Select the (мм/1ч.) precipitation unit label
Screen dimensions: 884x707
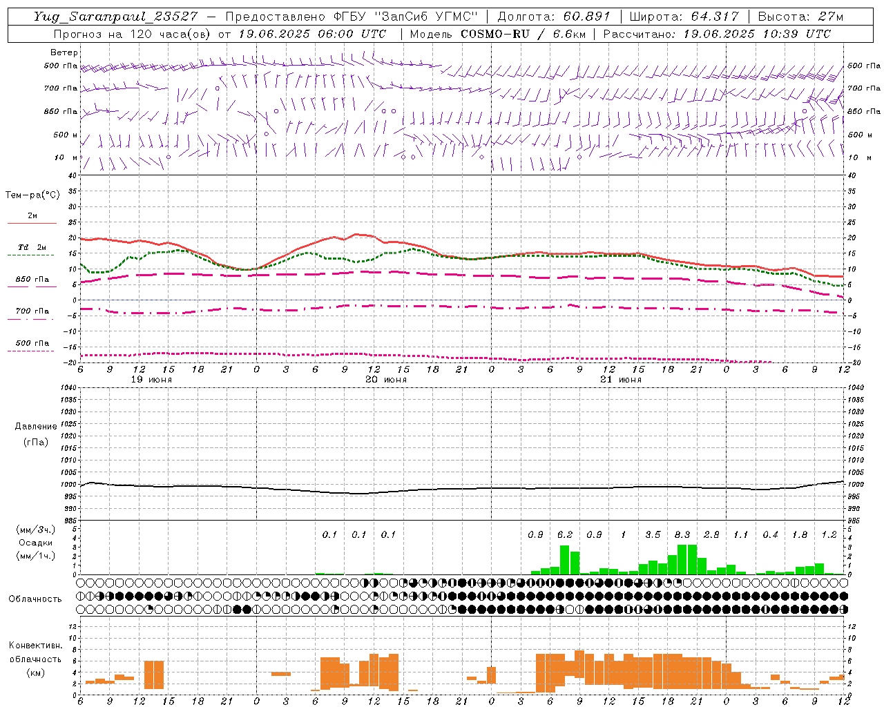[x=36, y=556]
